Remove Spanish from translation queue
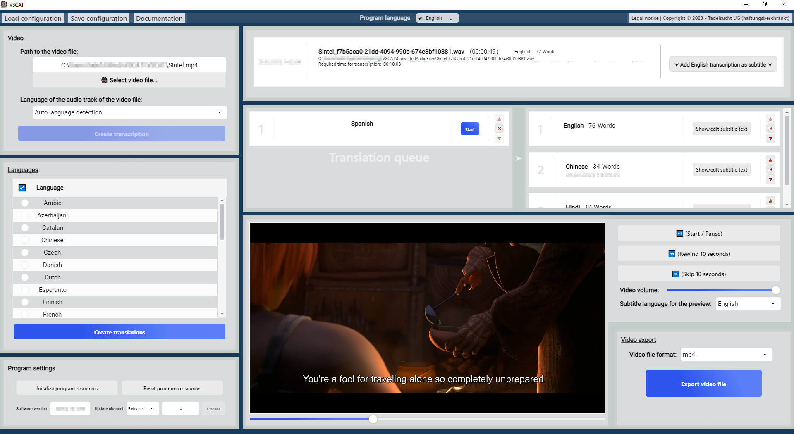This screenshot has height=434, width=794. 499,129
